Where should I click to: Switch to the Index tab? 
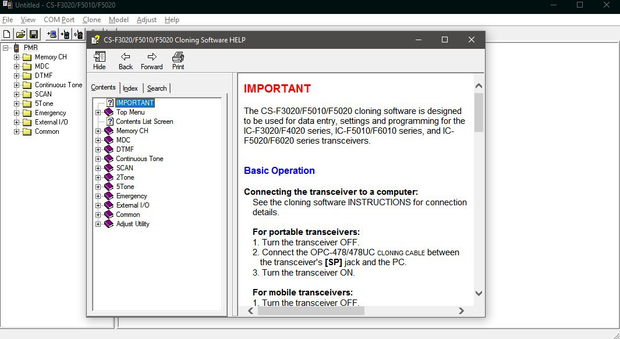coord(130,88)
